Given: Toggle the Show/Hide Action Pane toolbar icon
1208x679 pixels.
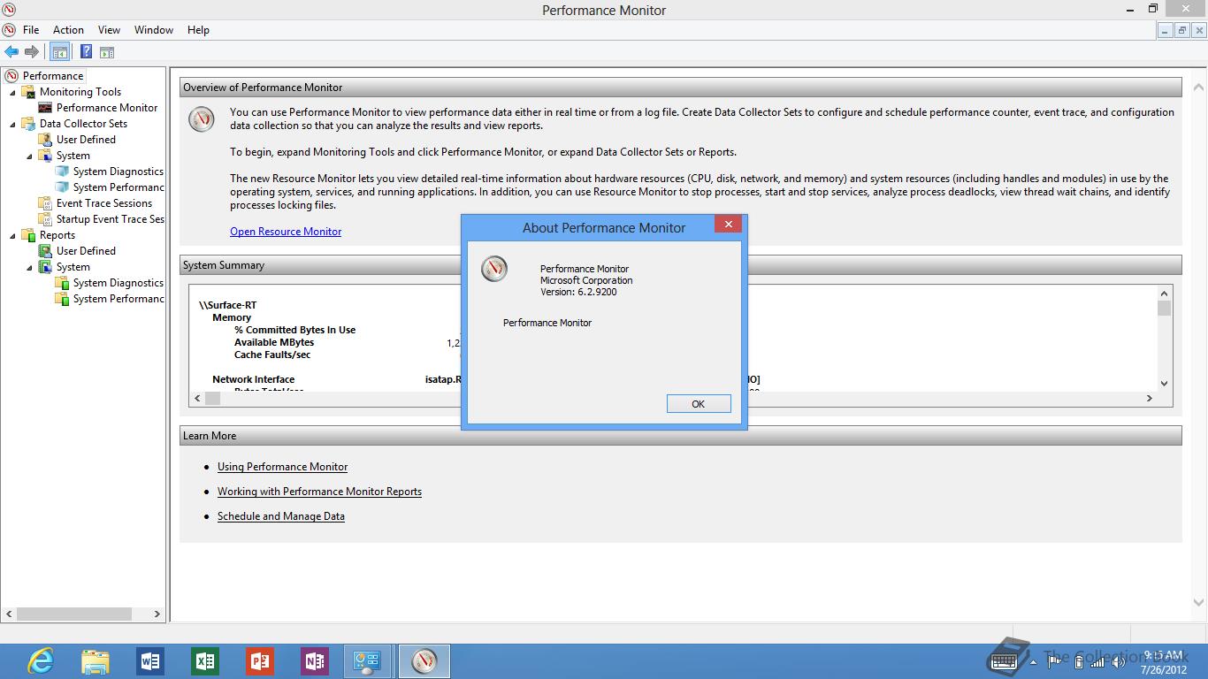Looking at the screenshot, I should [107, 52].
